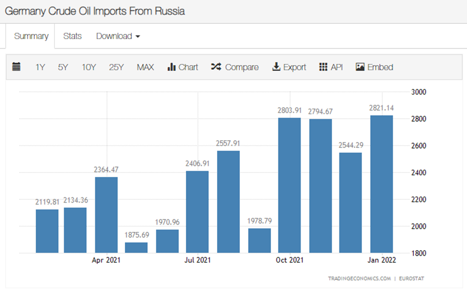Screen dimensions: 467x292
Task: Click the 2406.91 data label
Action: click(x=197, y=164)
